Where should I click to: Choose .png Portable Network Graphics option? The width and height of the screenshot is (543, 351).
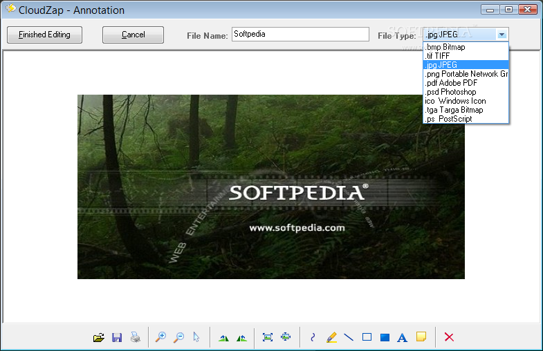tap(466, 74)
